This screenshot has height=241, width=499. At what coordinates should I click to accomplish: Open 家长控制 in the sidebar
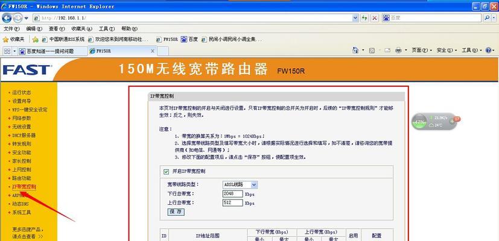coord(22,161)
